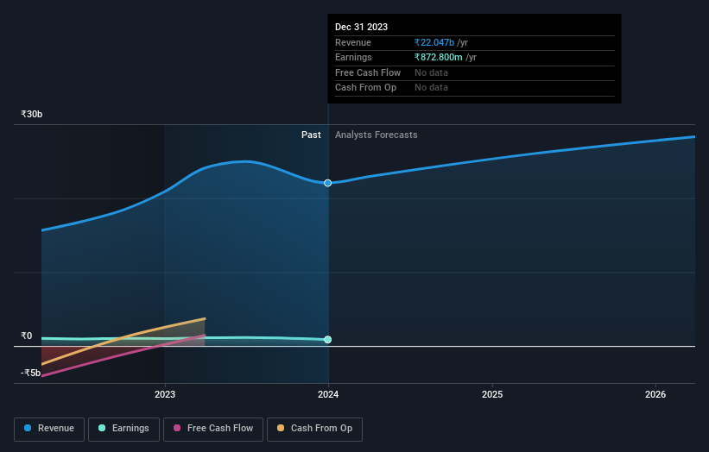The width and height of the screenshot is (709, 452).
Task: Click the tooltip Cash From Op row label
Action: (x=365, y=88)
